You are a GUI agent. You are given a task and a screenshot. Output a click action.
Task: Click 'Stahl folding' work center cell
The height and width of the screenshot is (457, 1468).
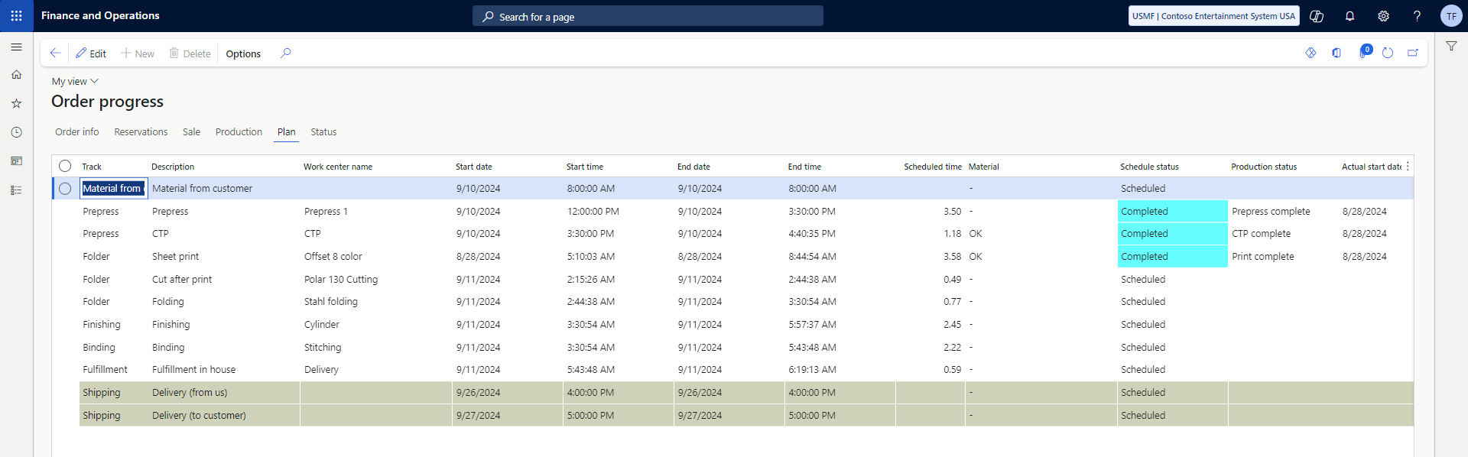click(331, 302)
